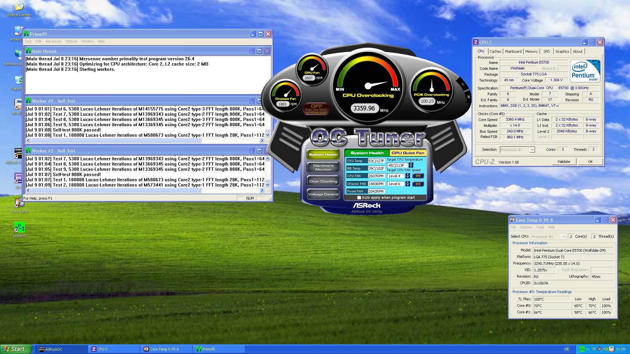630x354 pixels.
Task: Open the Advanced menu in Prime95
Action: click(x=53, y=41)
